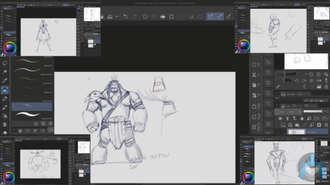Toggle Set as draft layer icon
This screenshot has width=330, height=185.
(294, 119)
